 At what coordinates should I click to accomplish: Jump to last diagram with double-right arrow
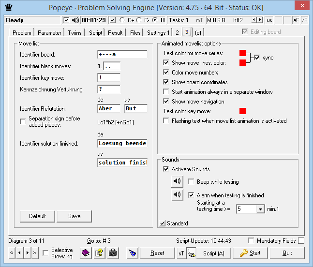35,253
